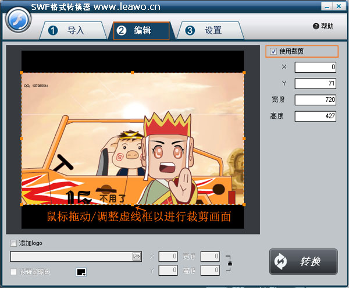The height and width of the screenshot is (288, 349).
Task: Click the right-middle crop handle
Action: coord(244,138)
